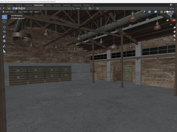Click the active tool select box icon in header

pyautogui.click(x=9, y=8)
